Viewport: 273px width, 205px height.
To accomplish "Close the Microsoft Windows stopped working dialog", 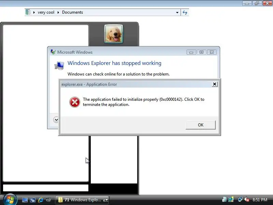I will click(212, 52).
